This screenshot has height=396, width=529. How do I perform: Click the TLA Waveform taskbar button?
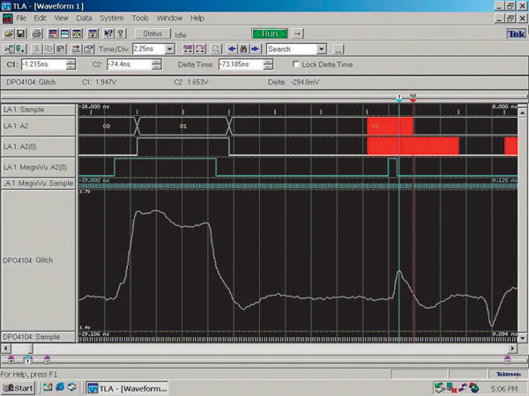click(x=128, y=388)
